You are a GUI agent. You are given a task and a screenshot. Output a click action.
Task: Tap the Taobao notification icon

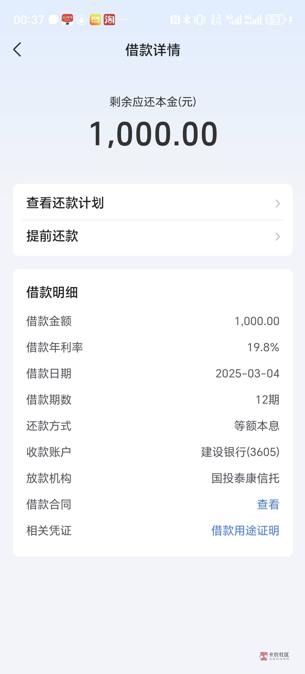point(109,20)
